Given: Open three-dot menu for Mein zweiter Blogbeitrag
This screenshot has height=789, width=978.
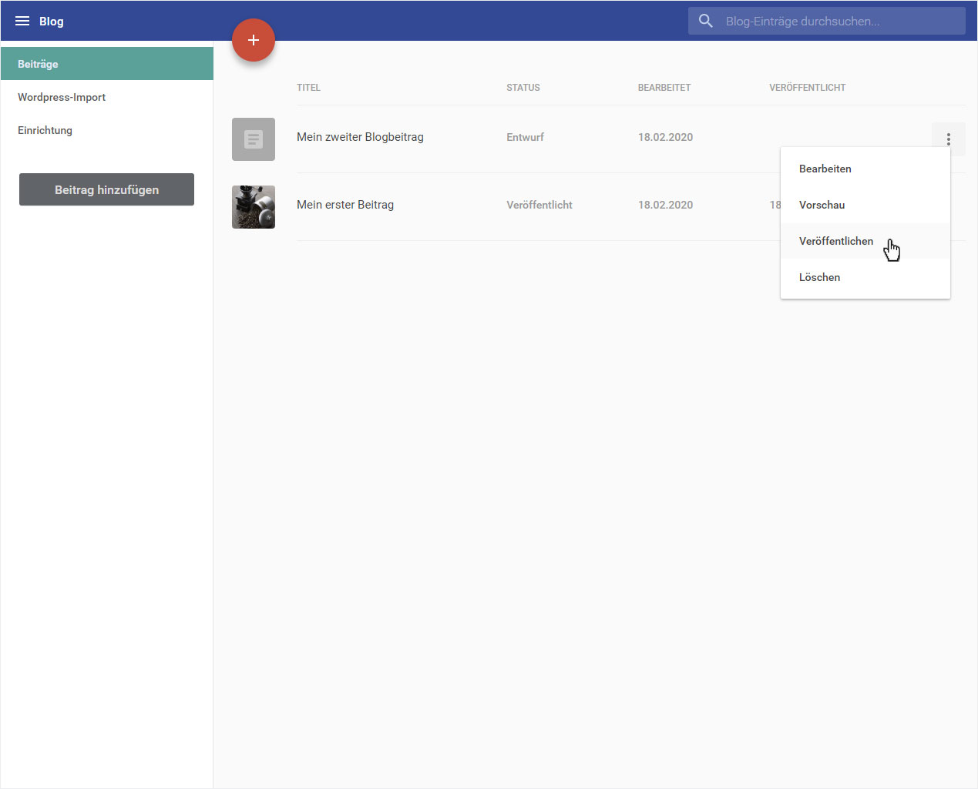Looking at the screenshot, I should click(x=948, y=139).
